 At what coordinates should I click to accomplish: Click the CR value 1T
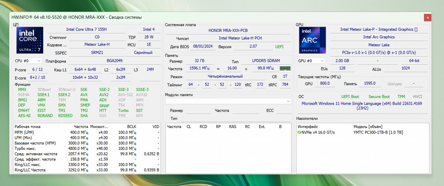(x=285, y=76)
